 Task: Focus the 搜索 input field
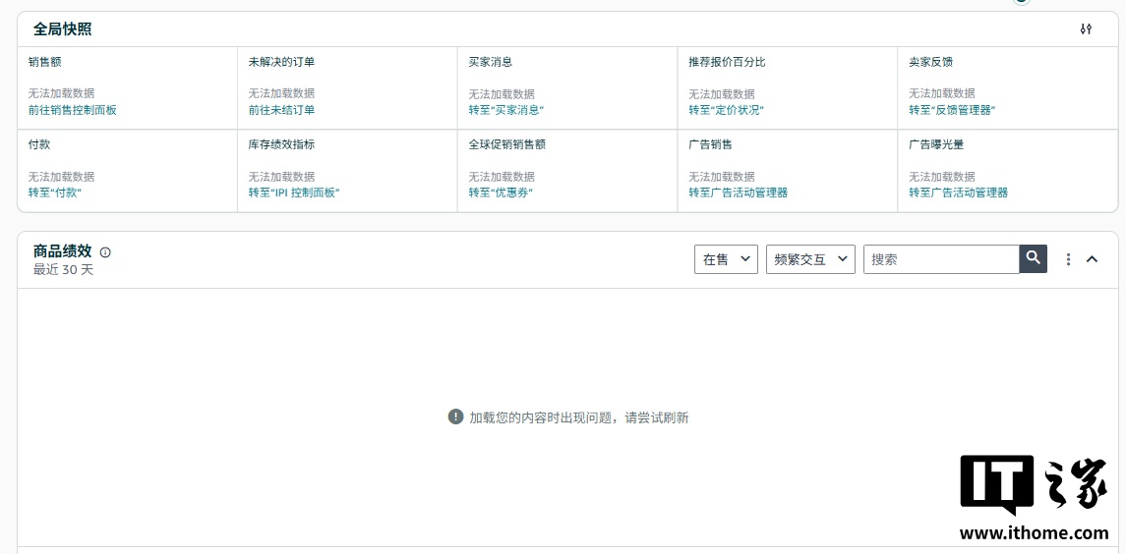(x=940, y=259)
